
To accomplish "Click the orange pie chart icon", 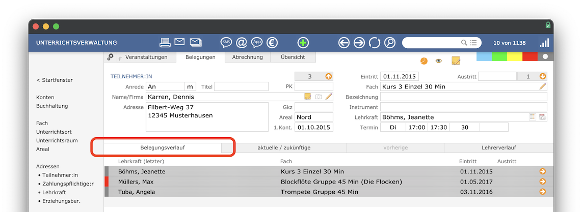I will point(424,60).
